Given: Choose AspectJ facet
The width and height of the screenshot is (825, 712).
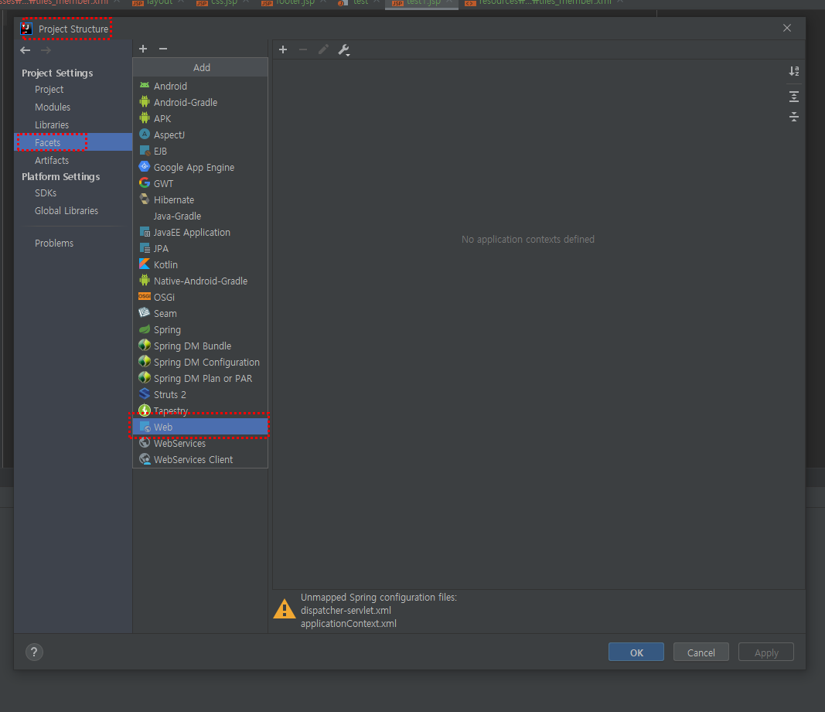Looking at the screenshot, I should tap(200, 135).
